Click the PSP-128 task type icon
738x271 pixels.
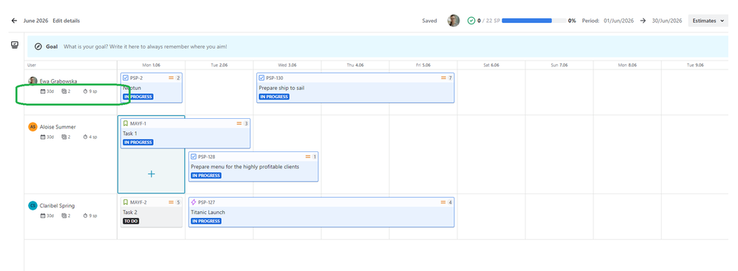pyautogui.click(x=194, y=157)
